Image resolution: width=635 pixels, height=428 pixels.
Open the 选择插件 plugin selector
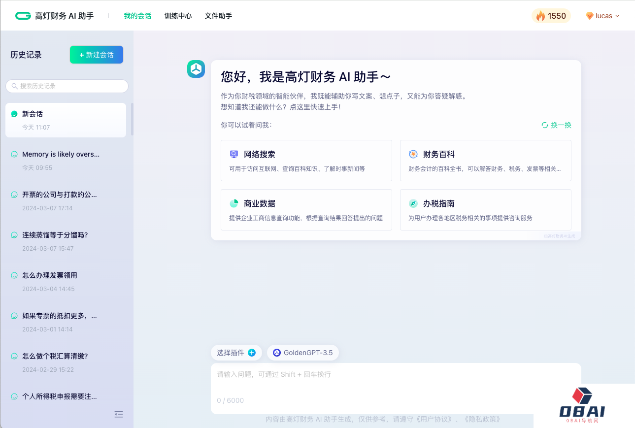tap(236, 353)
